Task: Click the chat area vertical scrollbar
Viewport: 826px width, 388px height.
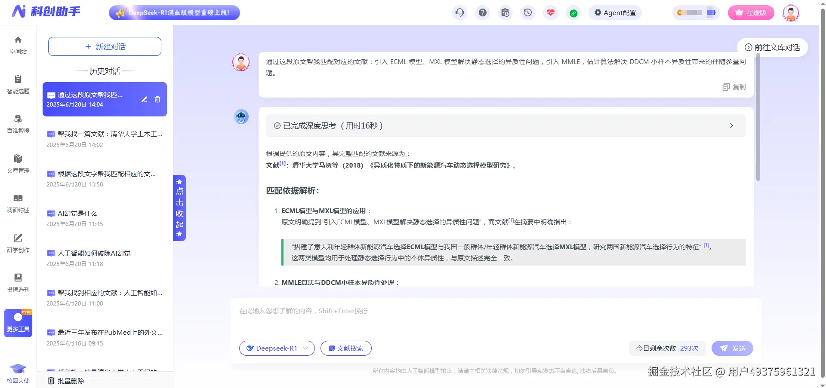Action: [x=758, y=117]
